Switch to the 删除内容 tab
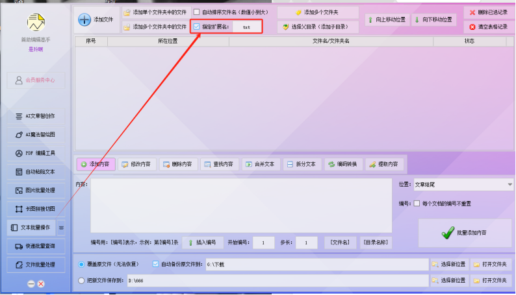The height and width of the screenshot is (295, 516). 178,164
